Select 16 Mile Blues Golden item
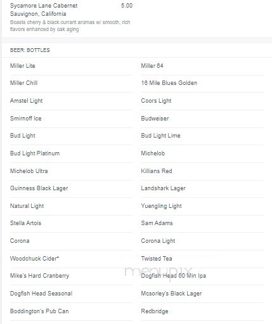Viewport: 272px width, 324px height. click(x=169, y=83)
